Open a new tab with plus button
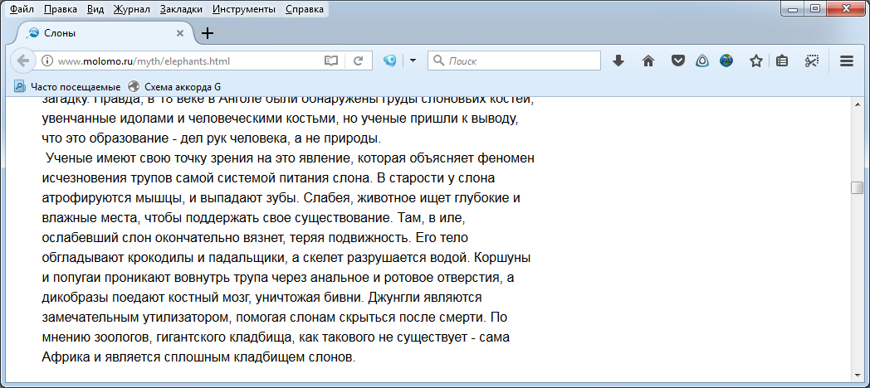Screen dimensions: 870x388 tap(208, 33)
